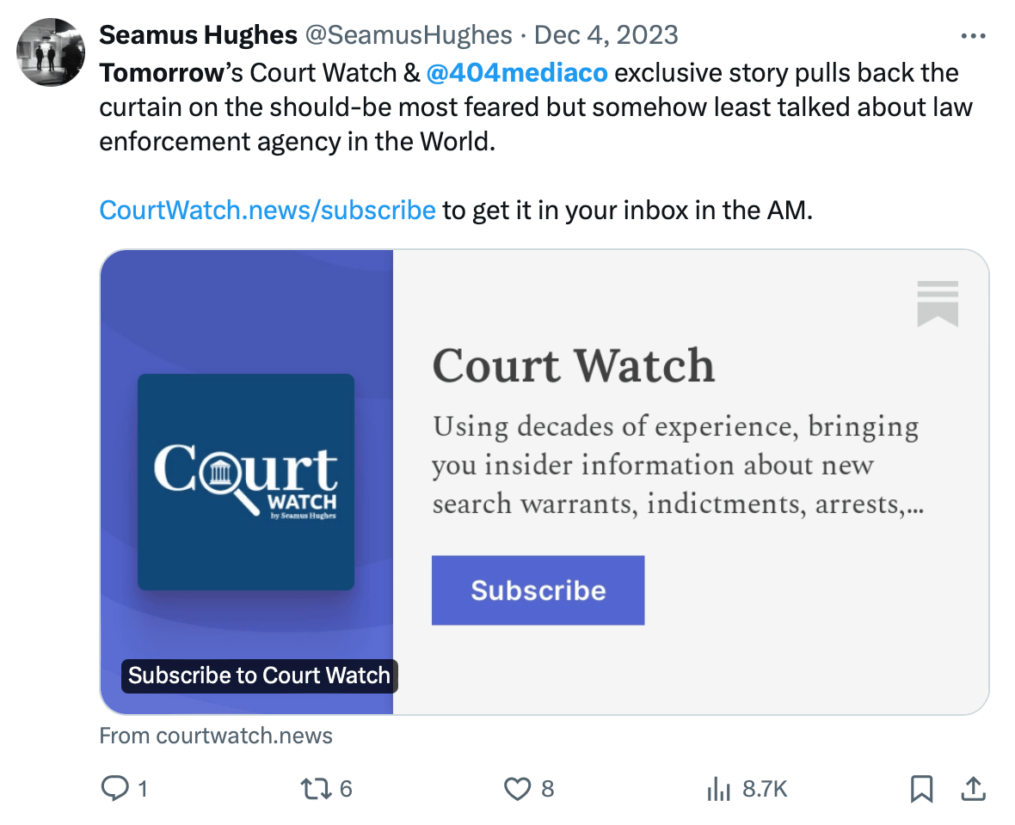Open Seamus Hughes profile avatar
This screenshot has width=1015, height=825.
(x=51, y=52)
